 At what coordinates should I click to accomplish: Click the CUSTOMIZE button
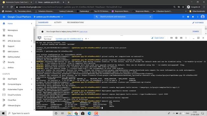[x=198, y=23]
